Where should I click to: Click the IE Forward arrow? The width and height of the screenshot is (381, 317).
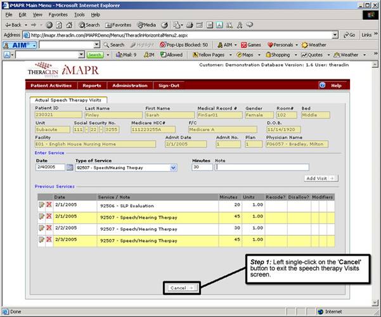34,25
